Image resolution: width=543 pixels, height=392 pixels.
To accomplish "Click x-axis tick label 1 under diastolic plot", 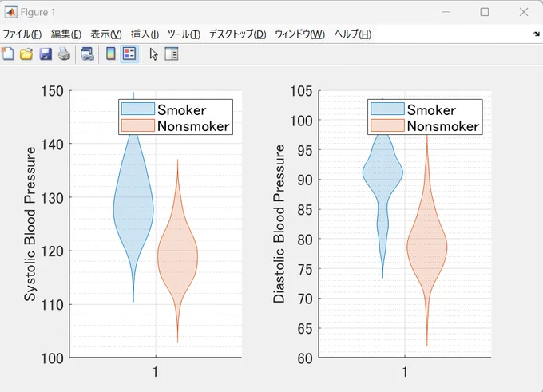I will [405, 372].
